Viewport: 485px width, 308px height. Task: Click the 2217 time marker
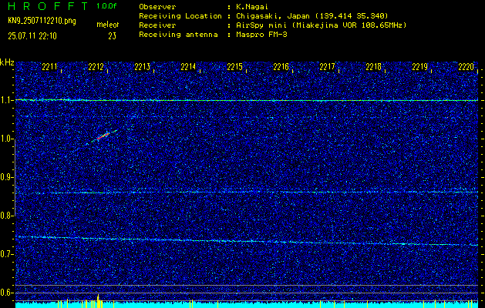click(x=327, y=67)
